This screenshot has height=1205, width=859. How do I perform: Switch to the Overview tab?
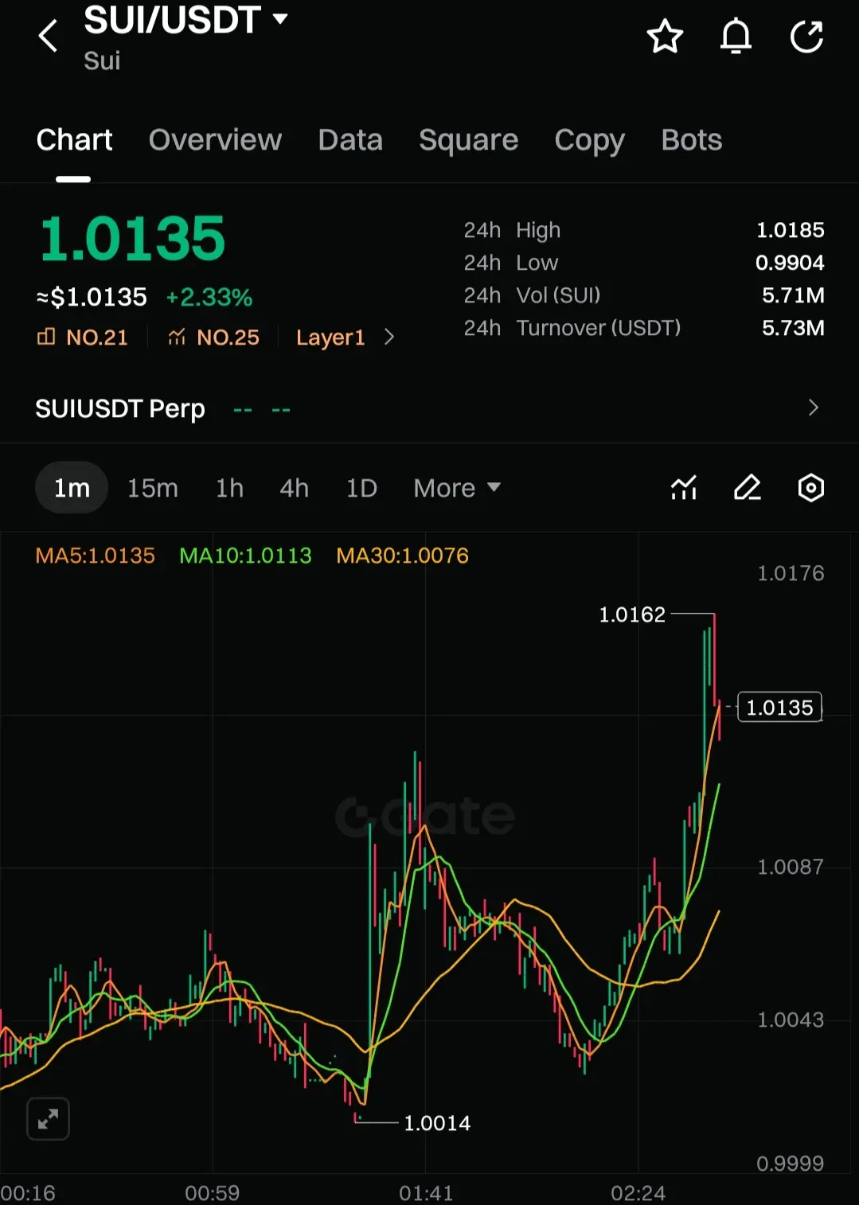click(x=215, y=140)
